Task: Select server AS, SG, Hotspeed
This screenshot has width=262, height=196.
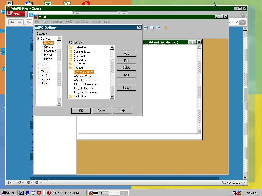Action: coord(85,80)
